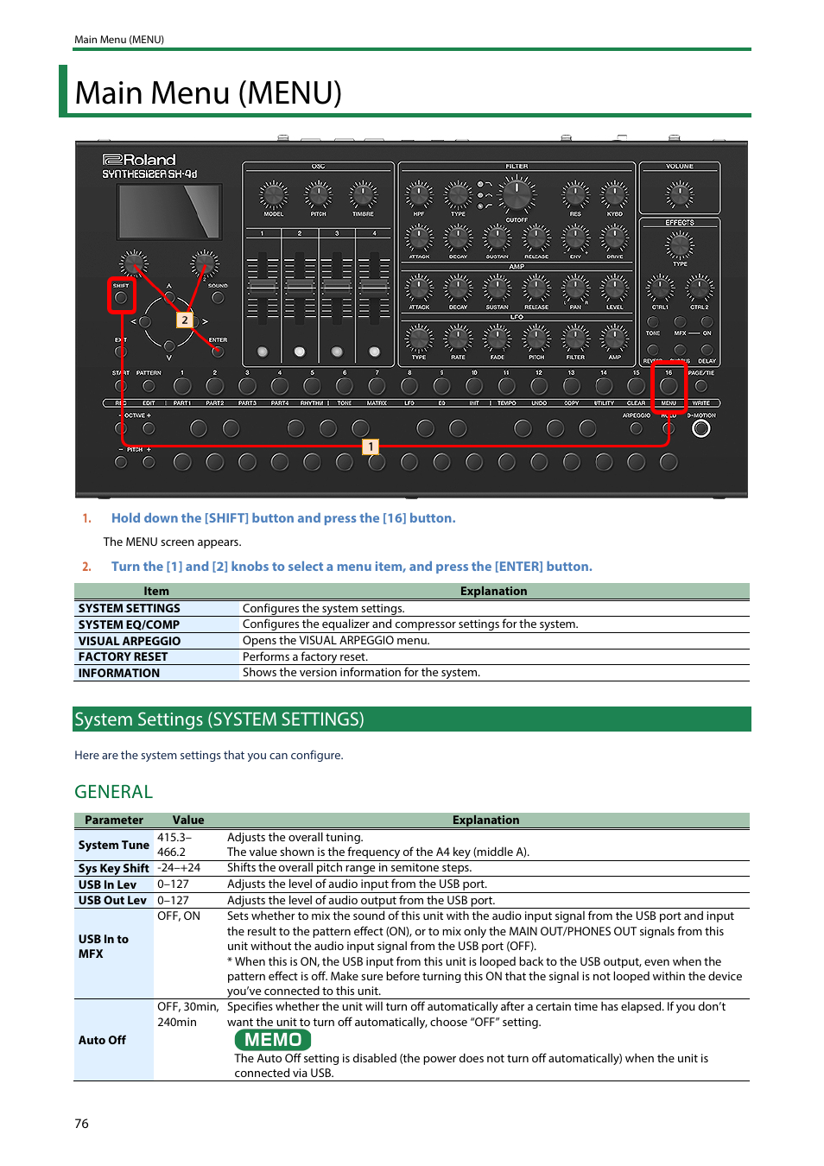824x1166 pixels.
Task: Toggle the DELAY effect button
Action: click(x=707, y=351)
